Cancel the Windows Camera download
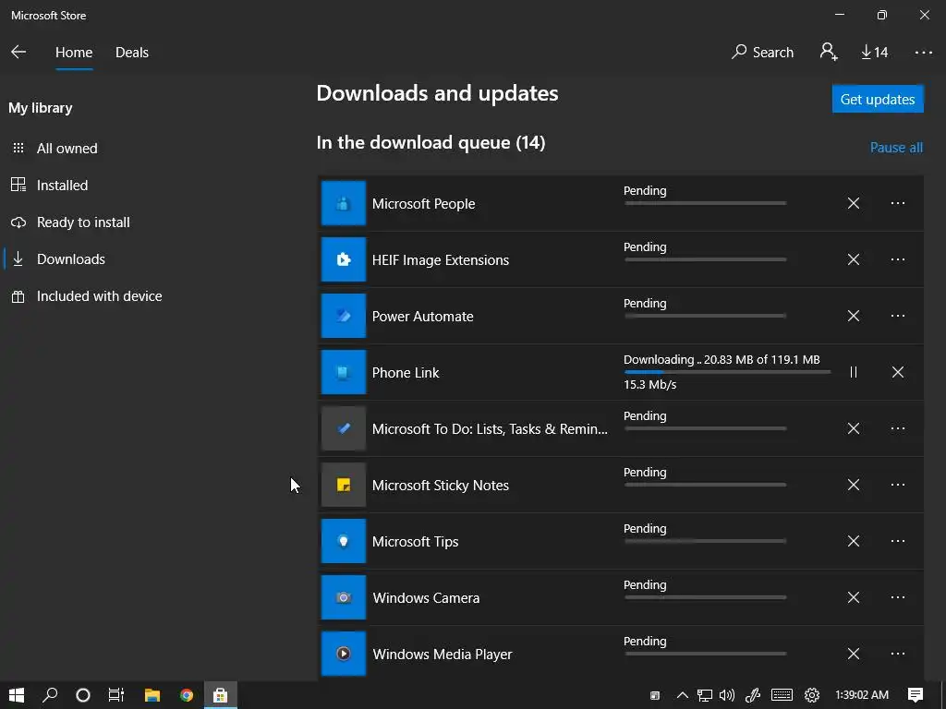 [853, 597]
